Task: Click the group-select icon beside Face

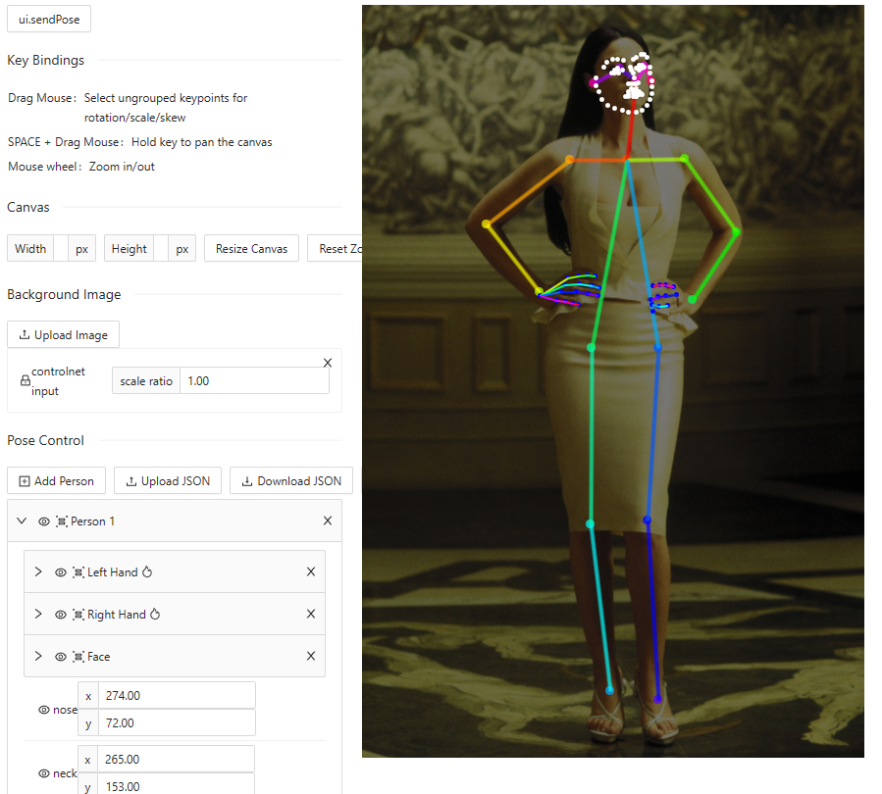Action: coord(78,657)
